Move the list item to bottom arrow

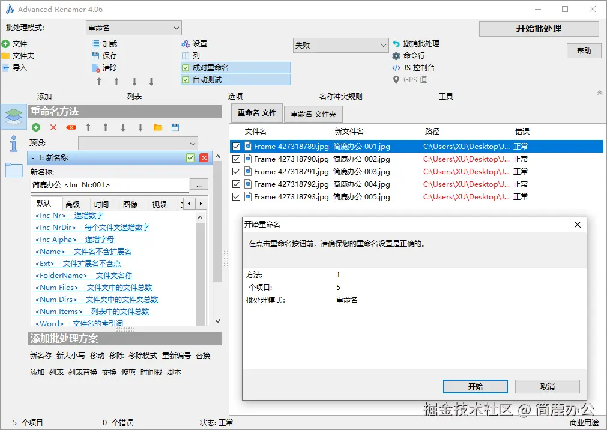click(x=151, y=82)
